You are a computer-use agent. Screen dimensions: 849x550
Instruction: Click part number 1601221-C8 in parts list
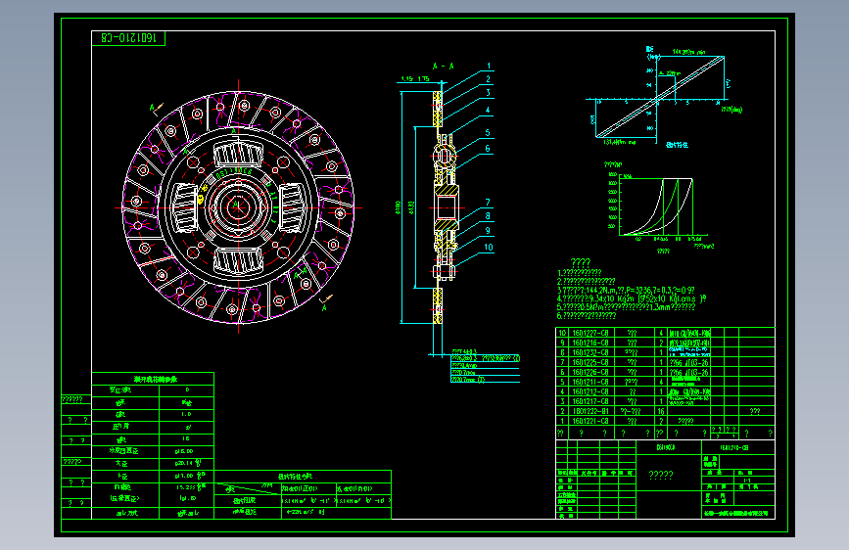pyautogui.click(x=590, y=421)
